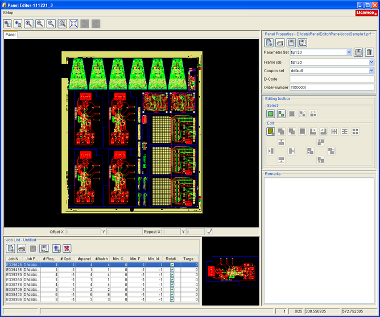The image size is (380, 317).
Task: Open the Frame job dropdown
Action: click(x=371, y=62)
